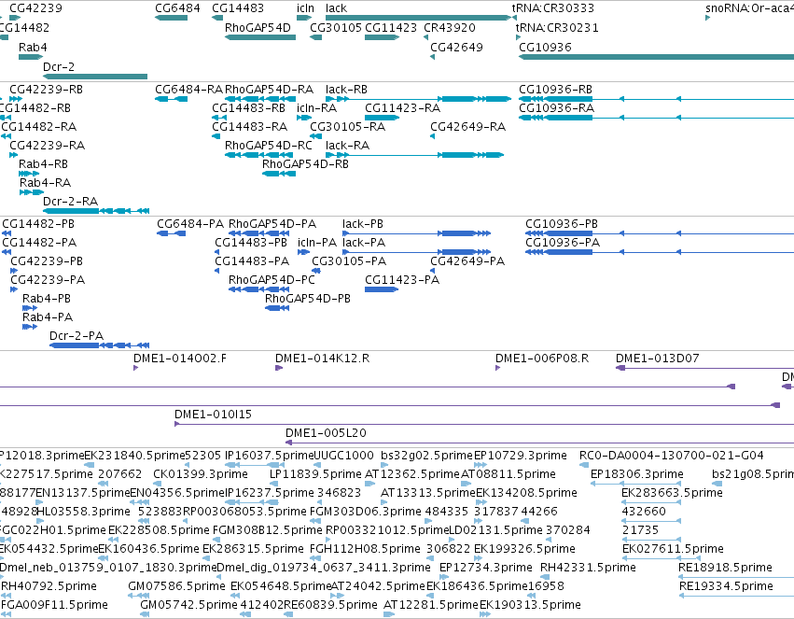Click the CG30105 gene label in top track
This screenshot has width=794, height=619.
(x=336, y=28)
